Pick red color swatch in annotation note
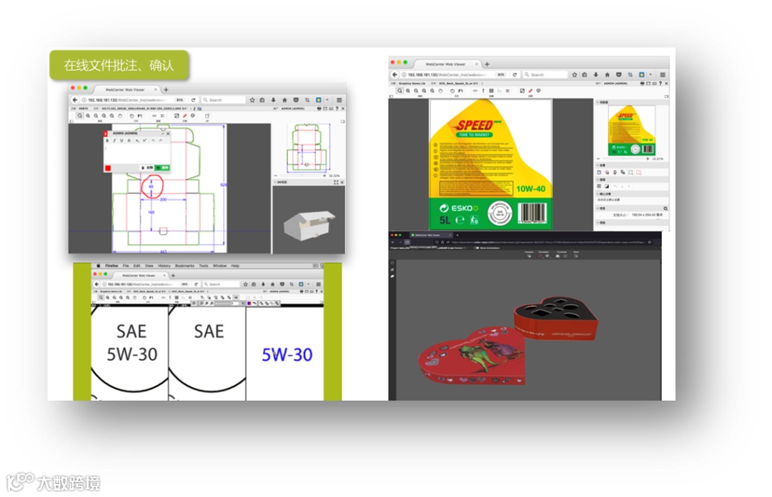This screenshot has width=772, height=497. (x=108, y=169)
